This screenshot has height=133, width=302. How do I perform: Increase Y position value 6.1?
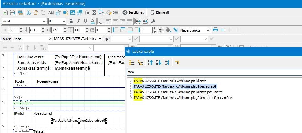point(43,29)
